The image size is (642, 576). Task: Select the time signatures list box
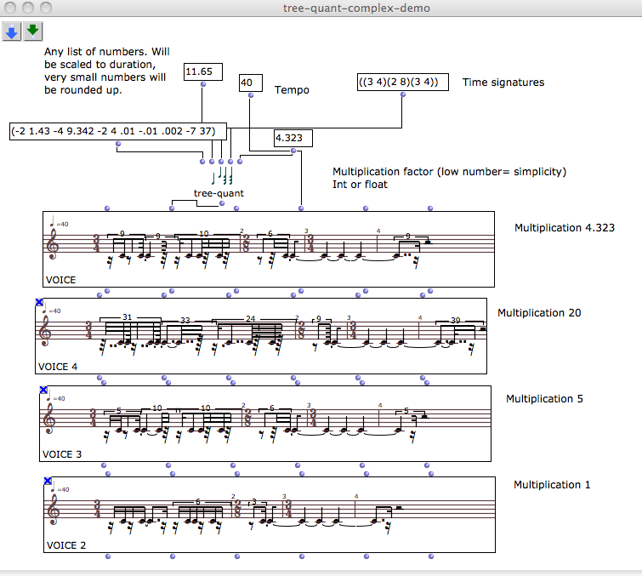click(x=402, y=83)
